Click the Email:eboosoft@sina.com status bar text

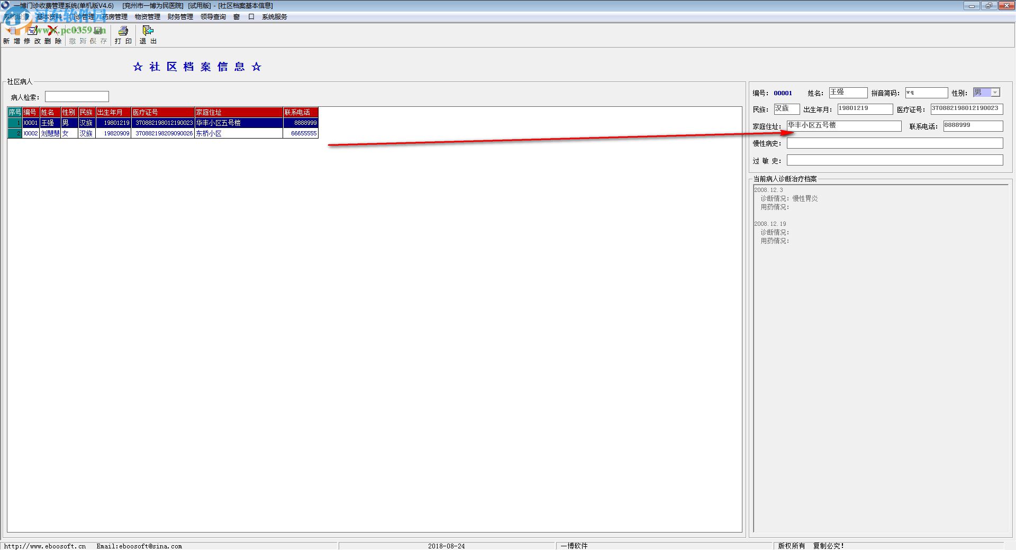coord(139,546)
